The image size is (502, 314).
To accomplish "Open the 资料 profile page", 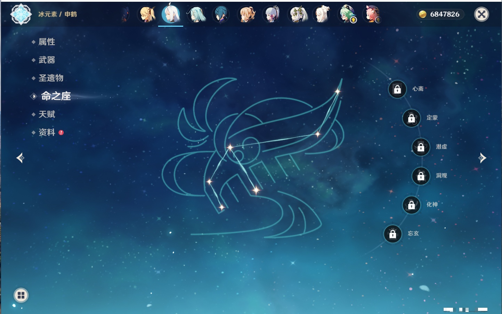I will [x=47, y=132].
